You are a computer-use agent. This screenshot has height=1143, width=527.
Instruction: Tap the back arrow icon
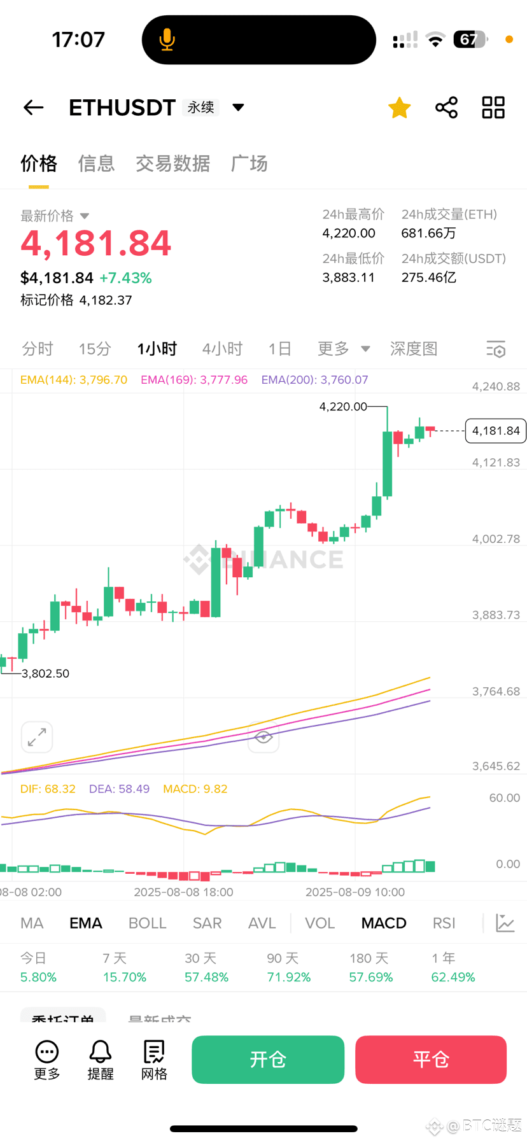click(33, 108)
